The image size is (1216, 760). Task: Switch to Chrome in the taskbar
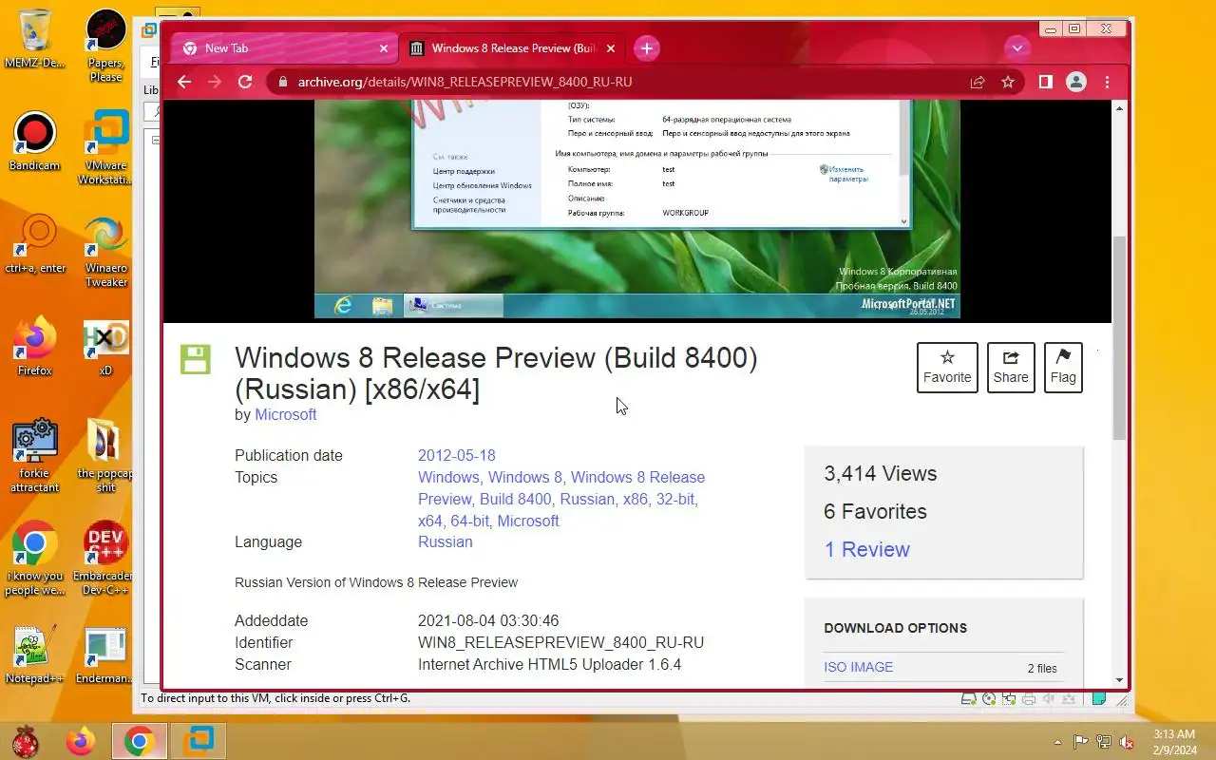[140, 741]
